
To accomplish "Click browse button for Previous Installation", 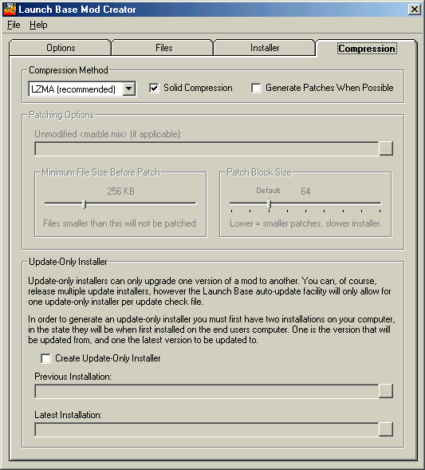I will pyautogui.click(x=386, y=391).
